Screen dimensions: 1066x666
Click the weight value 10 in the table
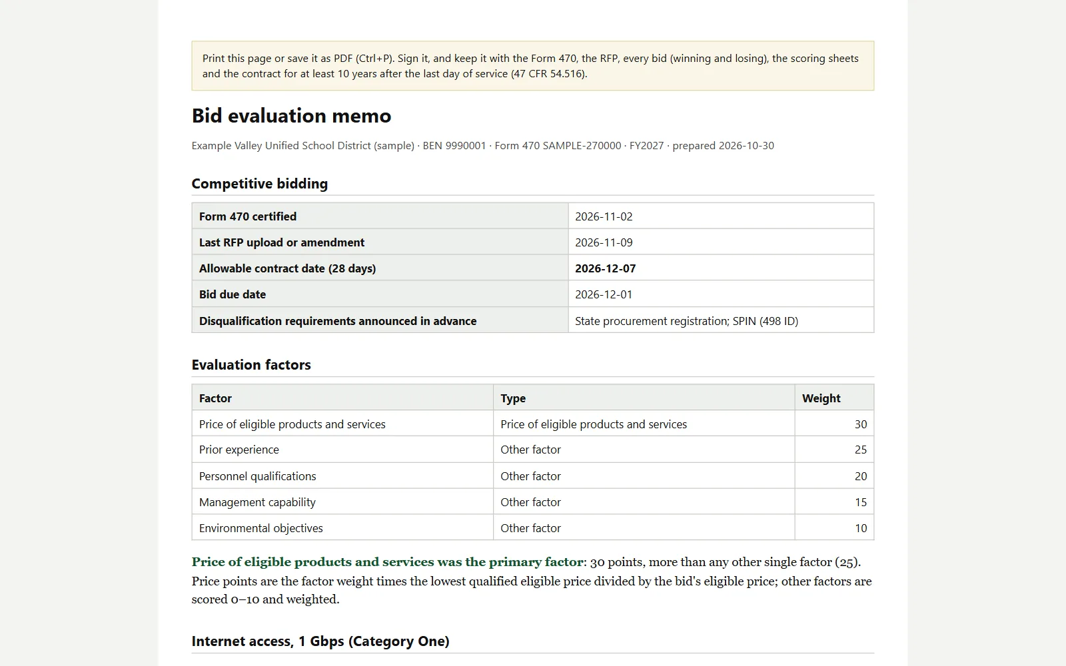pyautogui.click(x=861, y=528)
